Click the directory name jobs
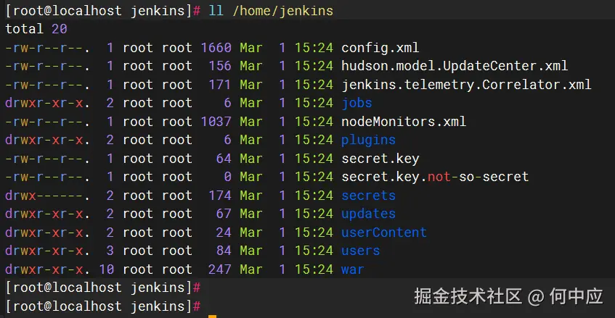Screen dimensions: 615x318 (x=357, y=104)
